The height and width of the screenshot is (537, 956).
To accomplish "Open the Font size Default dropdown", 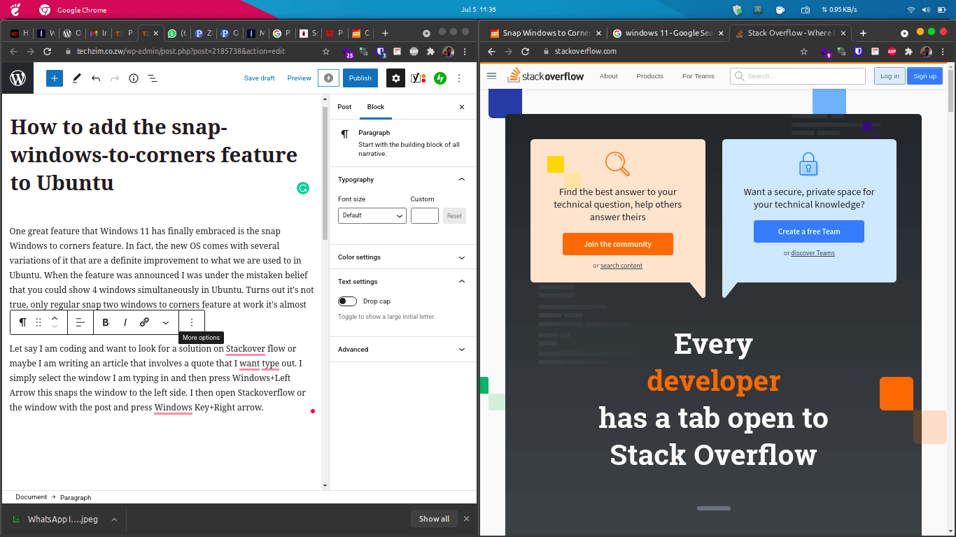I will click(372, 215).
